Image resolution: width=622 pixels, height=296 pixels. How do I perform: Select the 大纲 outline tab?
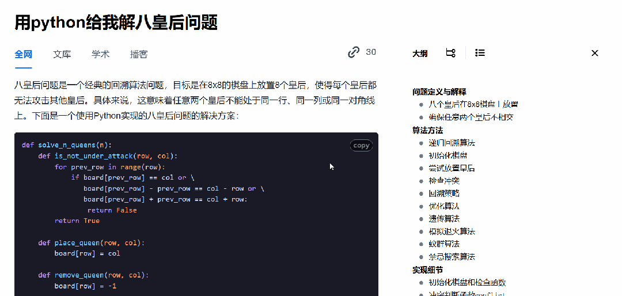click(x=420, y=53)
